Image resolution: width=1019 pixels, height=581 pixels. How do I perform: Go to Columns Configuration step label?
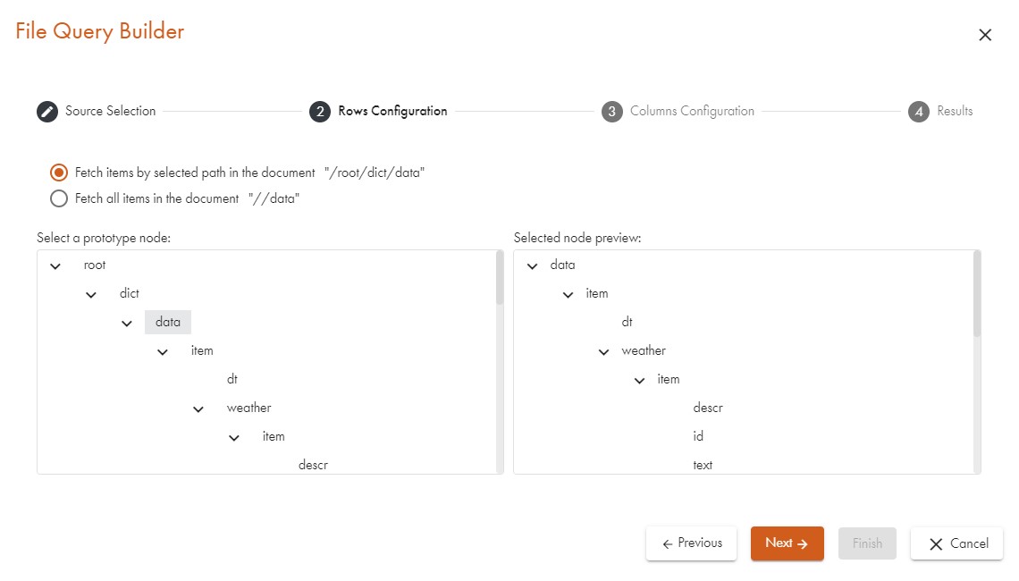coord(692,112)
